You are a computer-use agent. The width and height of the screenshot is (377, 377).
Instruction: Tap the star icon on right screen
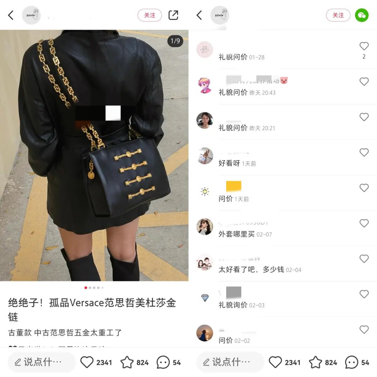315,362
